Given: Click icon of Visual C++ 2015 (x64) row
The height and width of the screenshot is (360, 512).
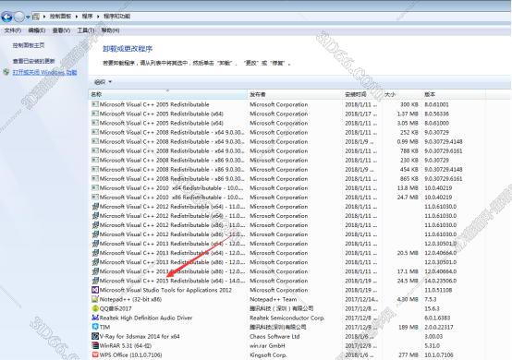Looking at the screenshot, I should point(95,281).
